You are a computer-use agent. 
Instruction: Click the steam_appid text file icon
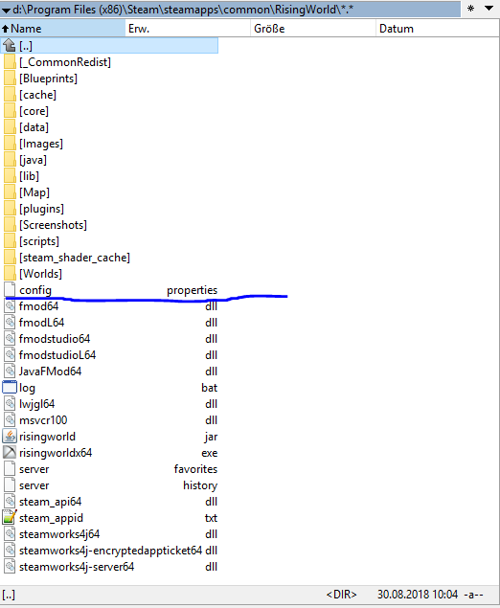[x=10, y=518]
